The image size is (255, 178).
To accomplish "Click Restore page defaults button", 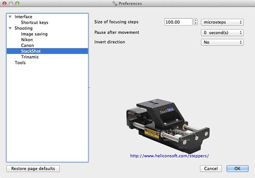I will [33, 168].
